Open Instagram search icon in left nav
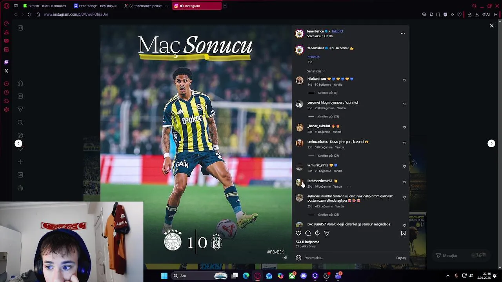This screenshot has height=282, width=502. [20, 123]
